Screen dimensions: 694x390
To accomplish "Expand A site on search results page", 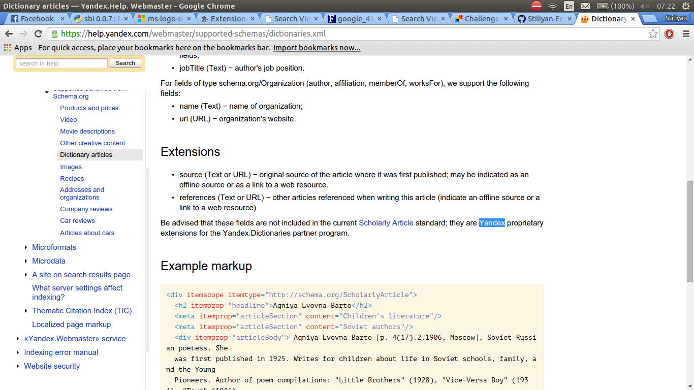I will point(26,275).
